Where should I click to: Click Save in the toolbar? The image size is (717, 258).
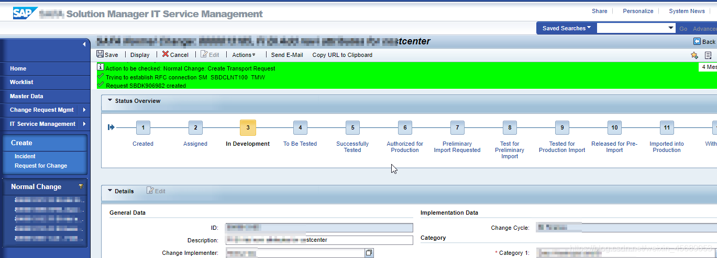tap(107, 55)
